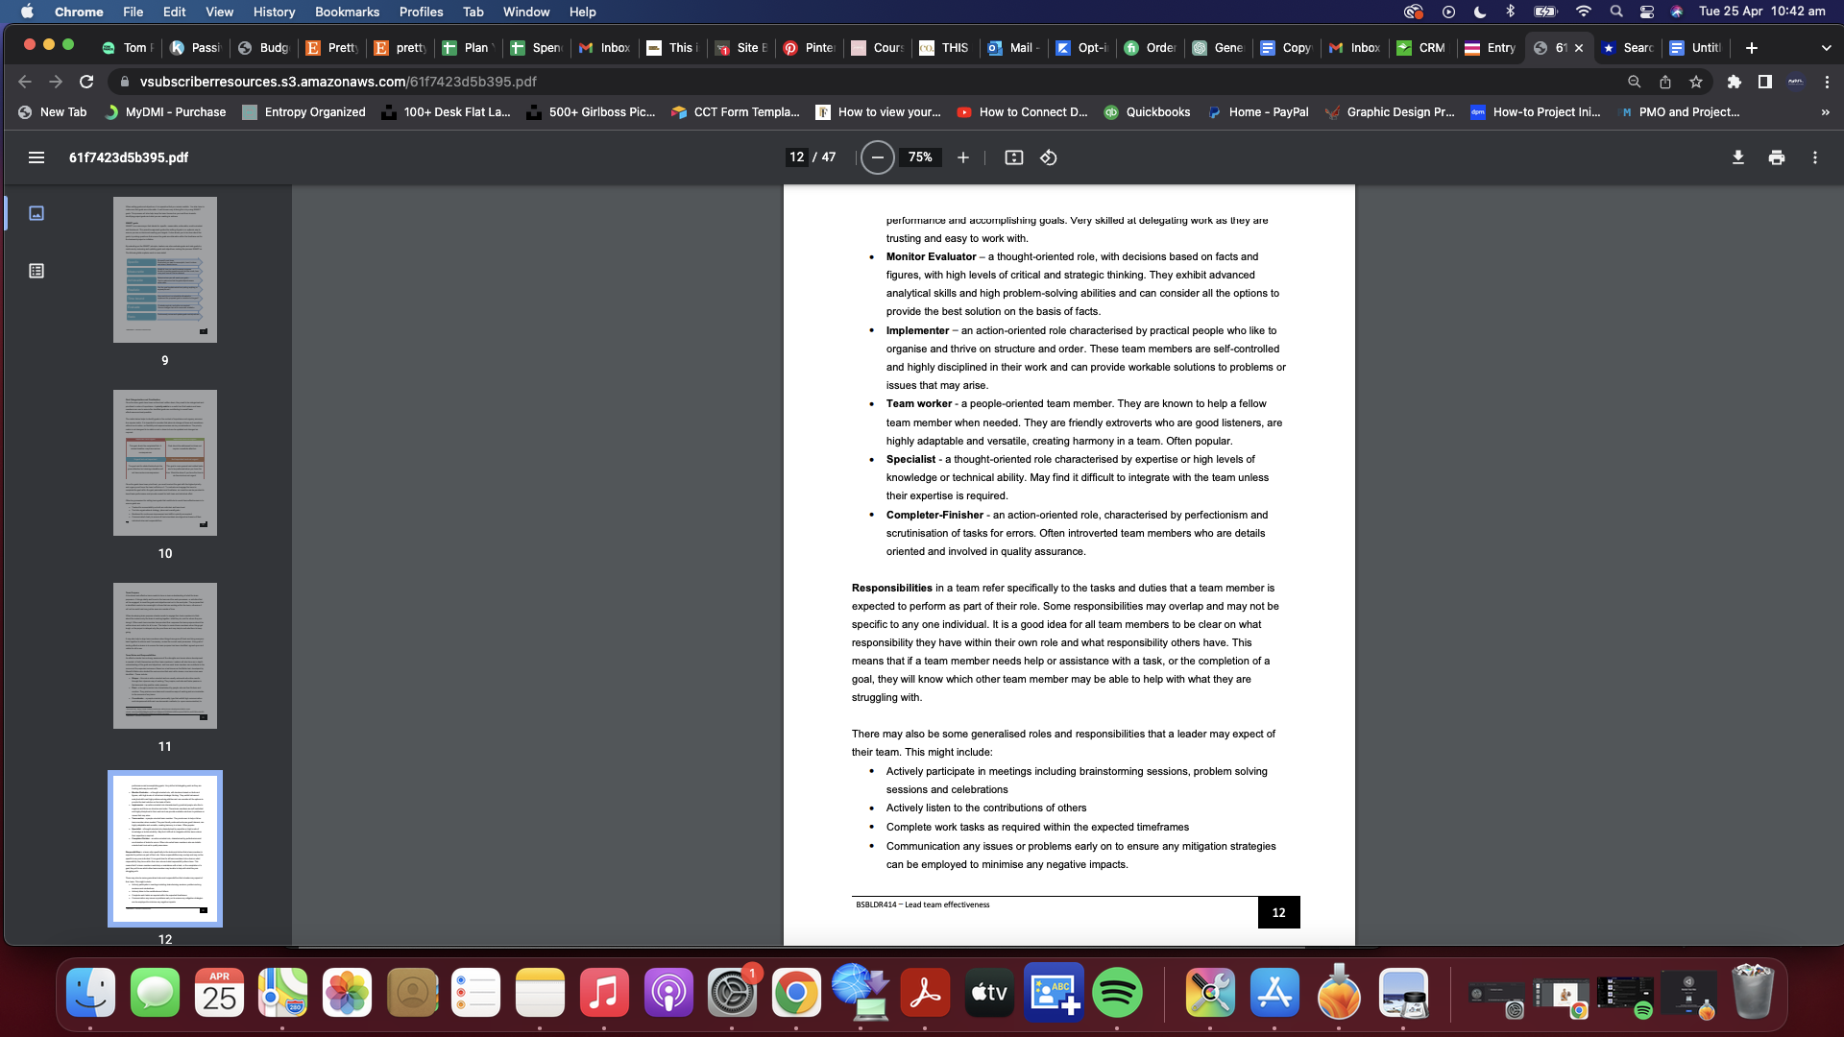Open the PDF viewer more options menu

1815,157
